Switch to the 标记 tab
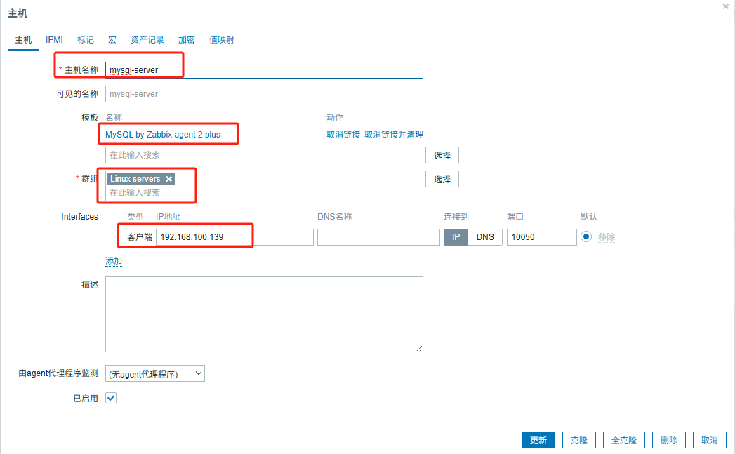 86,40
